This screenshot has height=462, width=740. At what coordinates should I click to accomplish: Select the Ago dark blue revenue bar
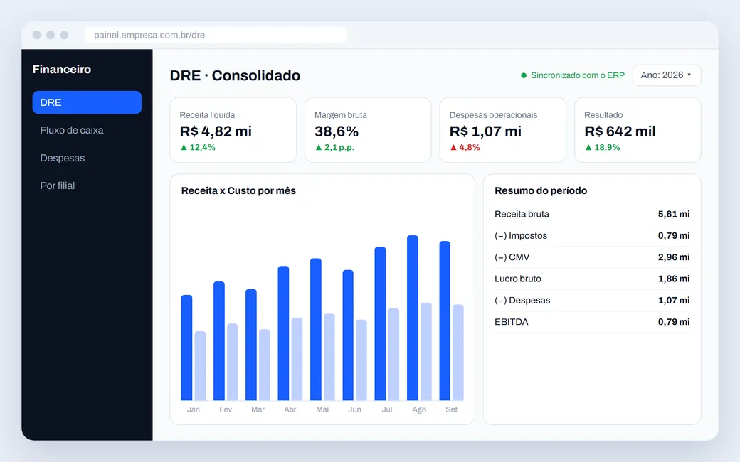click(413, 318)
